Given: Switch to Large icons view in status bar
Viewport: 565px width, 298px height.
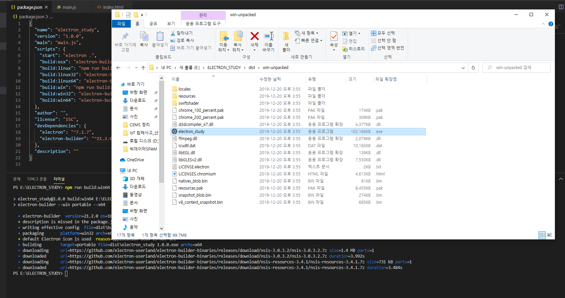Looking at the screenshot, I should click(550, 235).
